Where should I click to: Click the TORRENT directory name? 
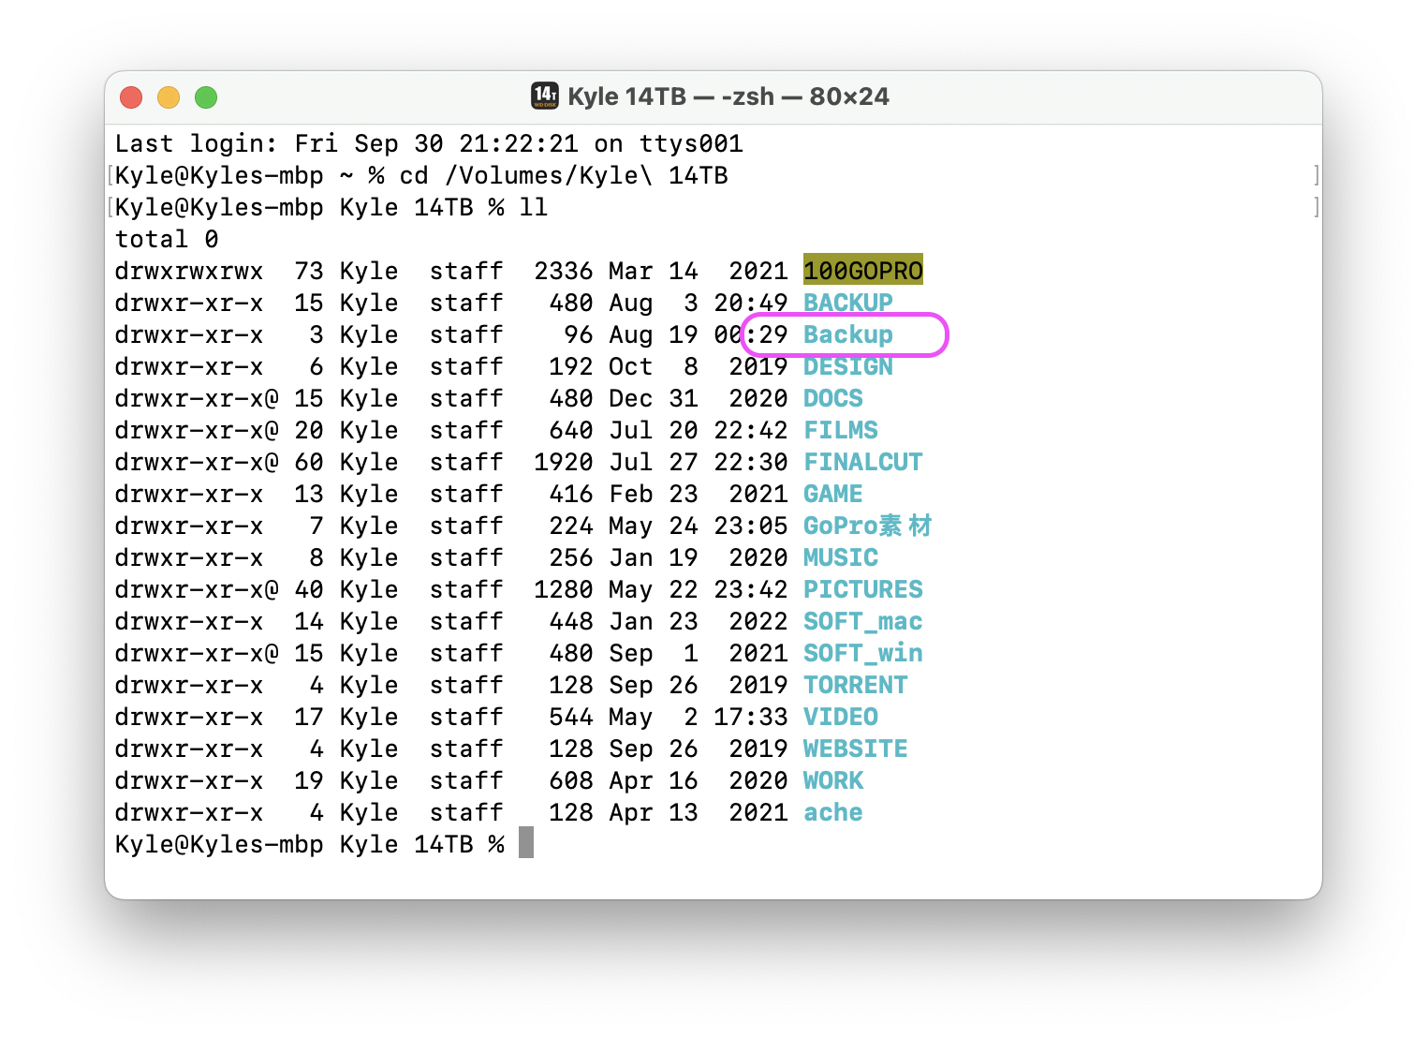[856, 685]
